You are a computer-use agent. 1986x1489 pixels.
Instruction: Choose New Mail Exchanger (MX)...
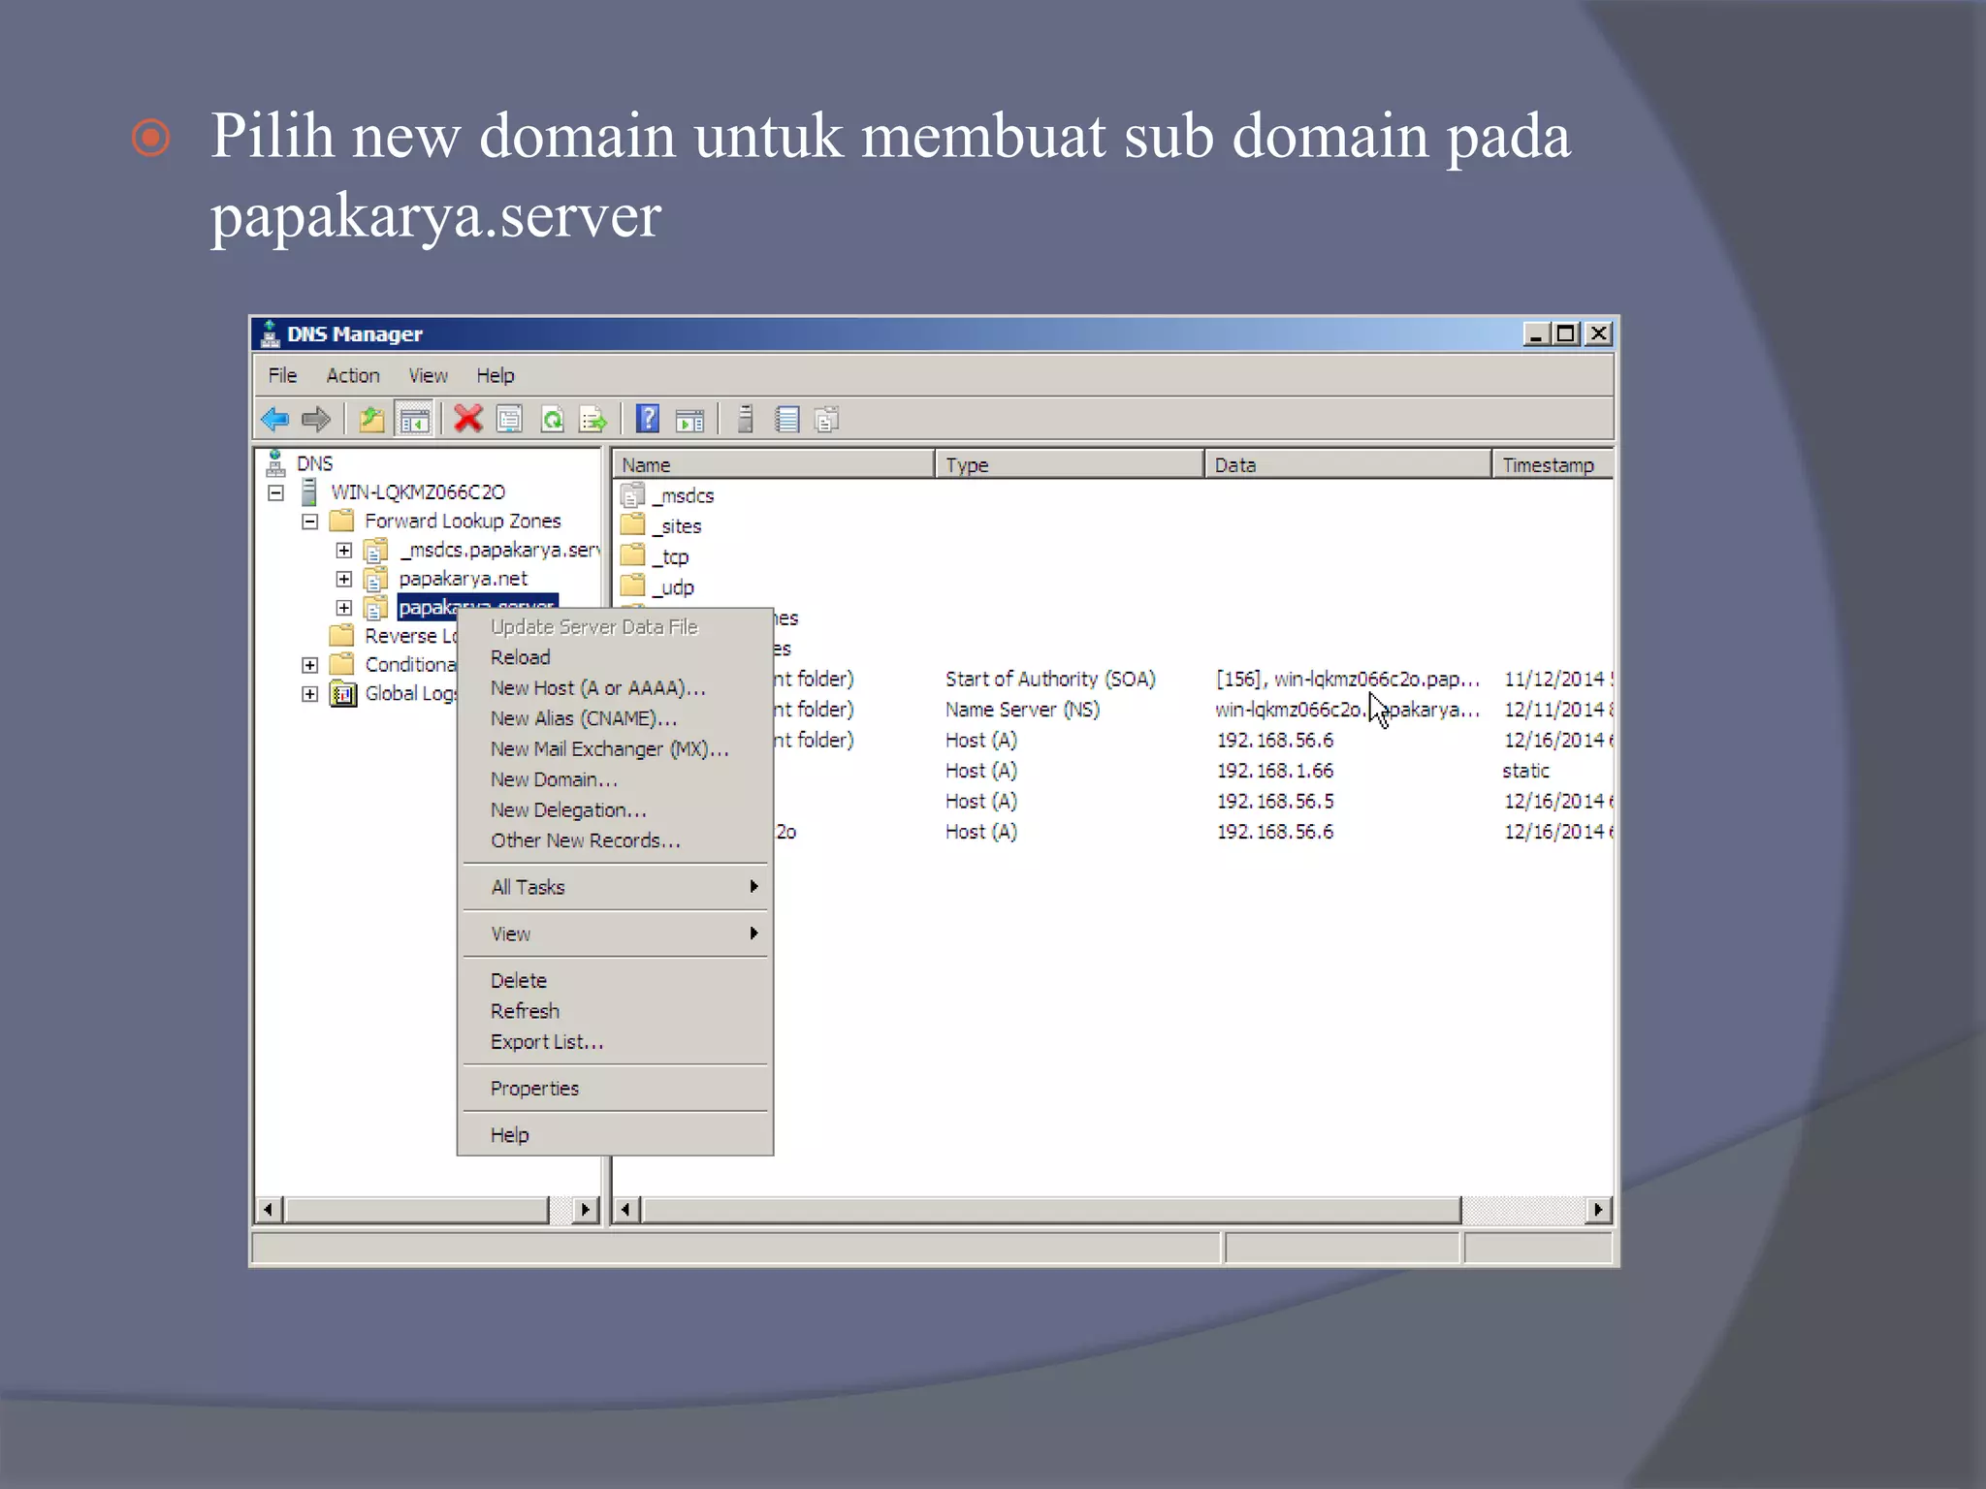(616, 748)
